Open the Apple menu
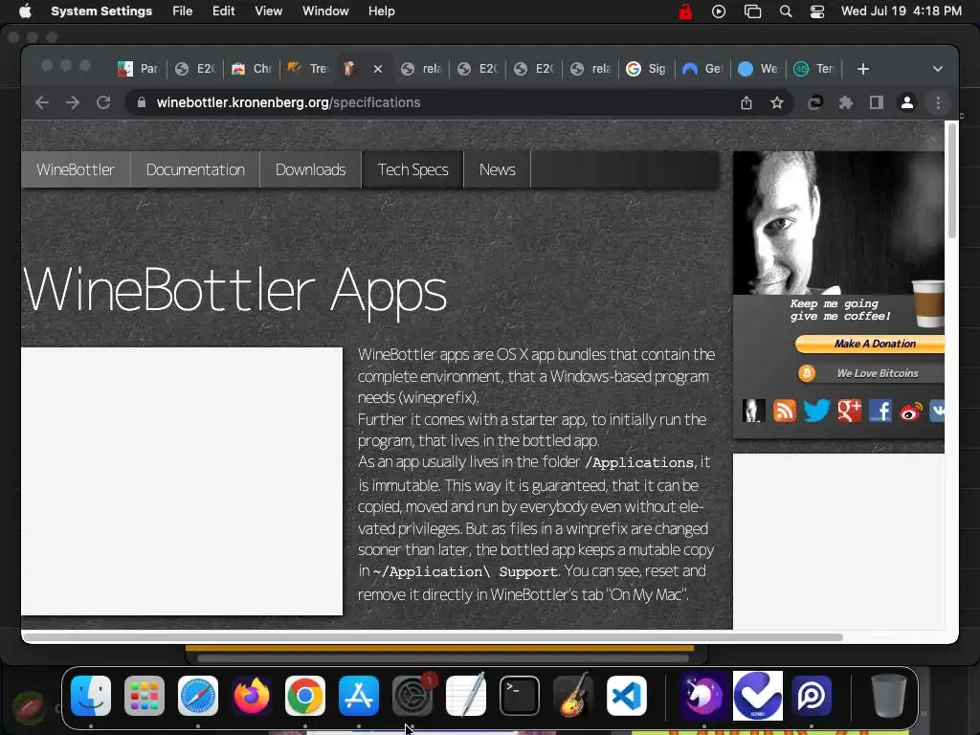The width and height of the screenshot is (980, 735). 25,11
